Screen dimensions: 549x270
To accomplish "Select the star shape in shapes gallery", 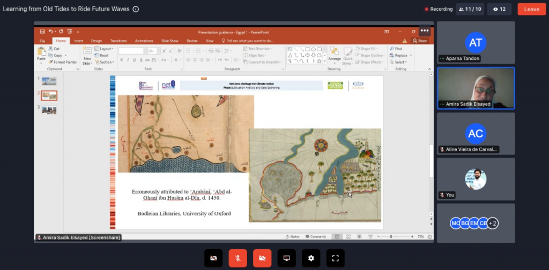I will [x=319, y=61].
